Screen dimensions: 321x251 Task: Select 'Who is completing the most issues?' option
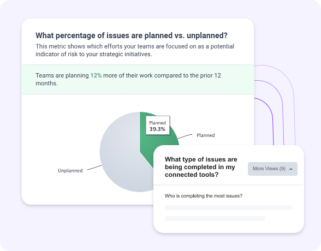coord(204,196)
